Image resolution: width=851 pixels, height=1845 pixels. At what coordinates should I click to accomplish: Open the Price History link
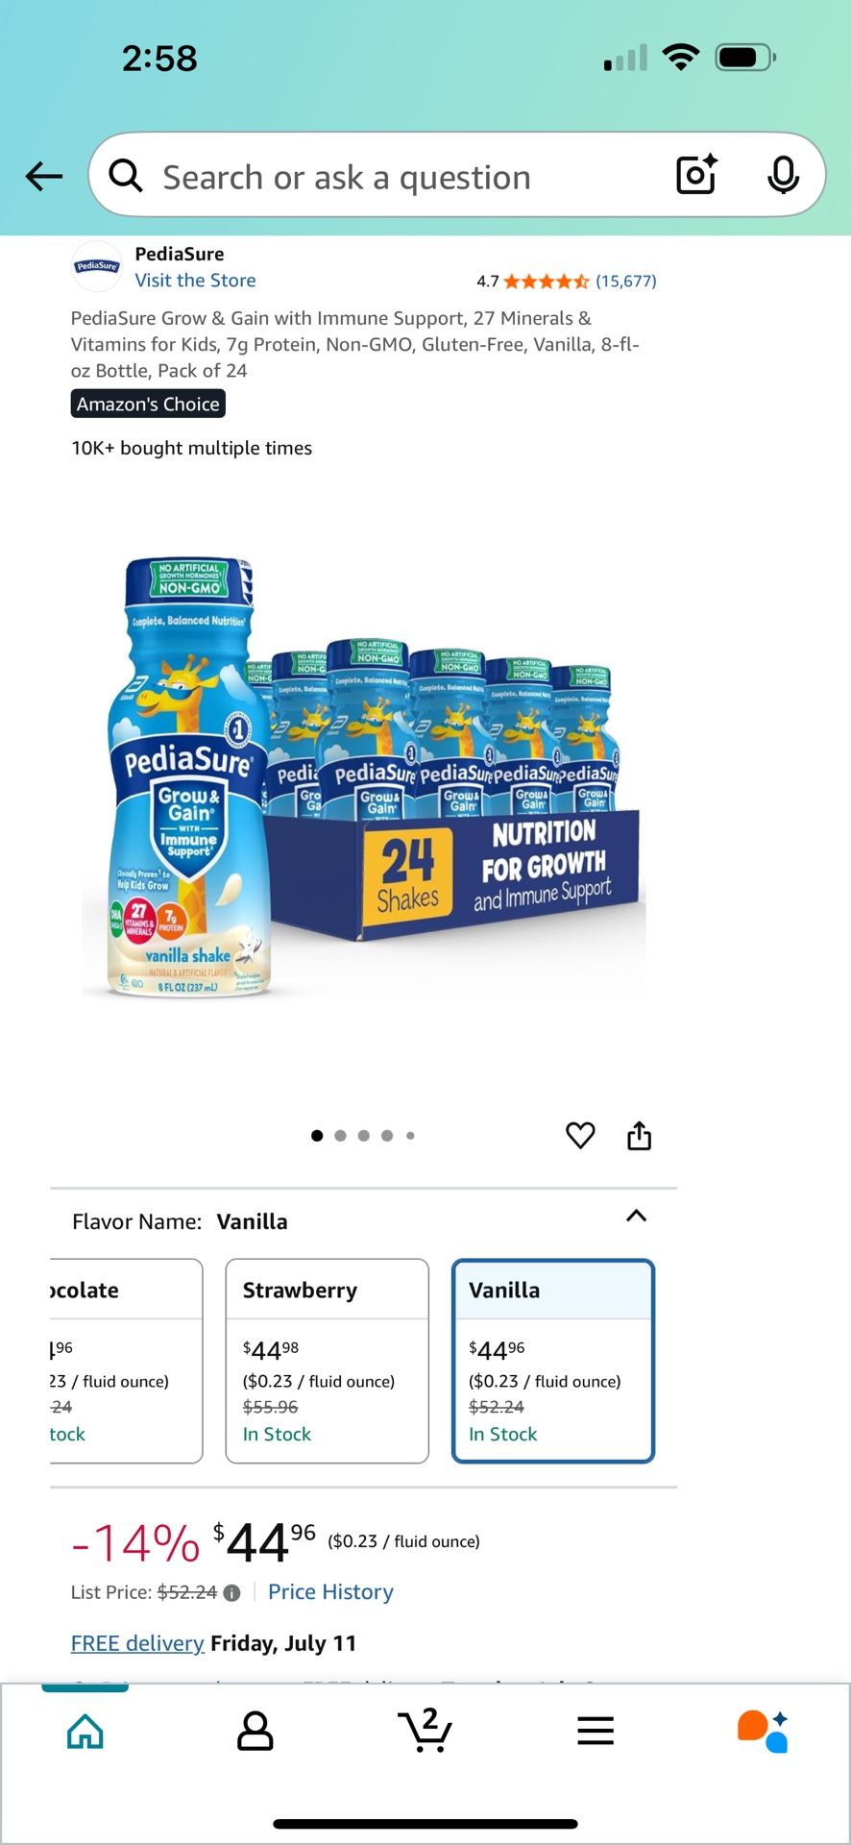(x=330, y=1592)
